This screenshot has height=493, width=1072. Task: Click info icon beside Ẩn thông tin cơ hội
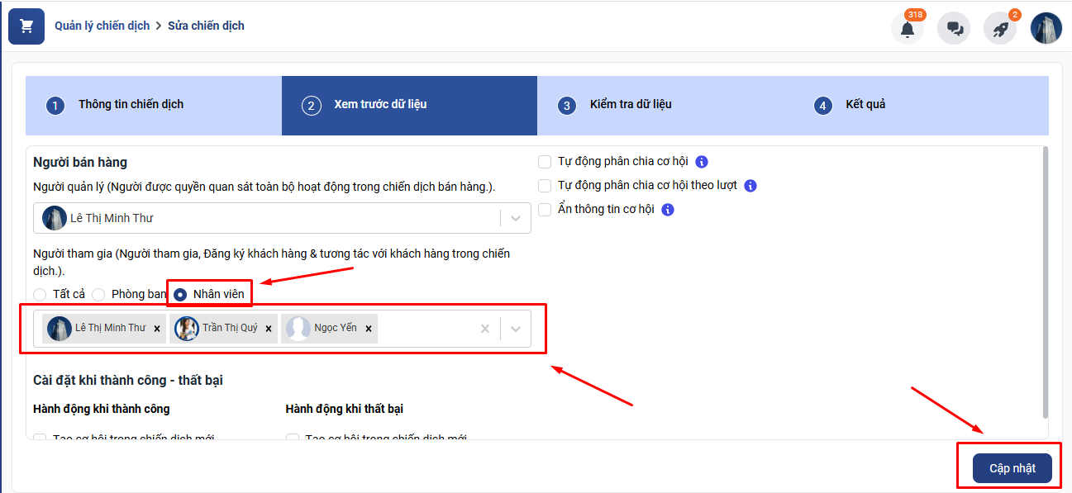coord(668,210)
